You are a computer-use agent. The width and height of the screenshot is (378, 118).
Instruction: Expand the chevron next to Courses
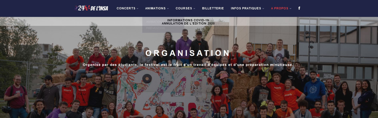194,8
